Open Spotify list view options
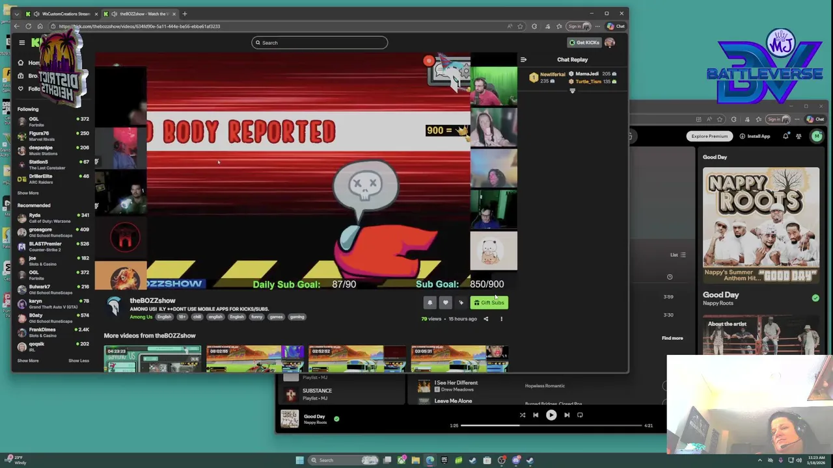 click(677, 255)
